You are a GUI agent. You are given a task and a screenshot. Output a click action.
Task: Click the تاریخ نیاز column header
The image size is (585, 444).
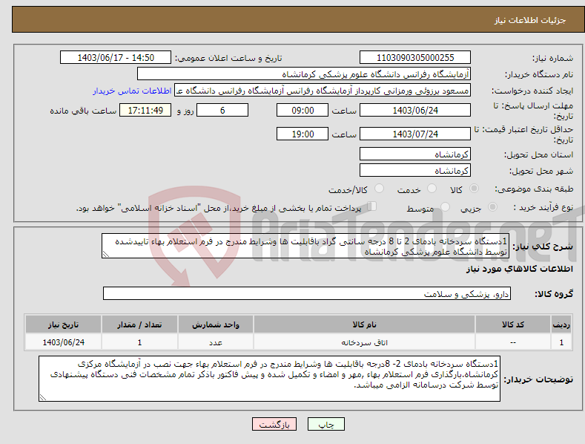[x=64, y=324]
